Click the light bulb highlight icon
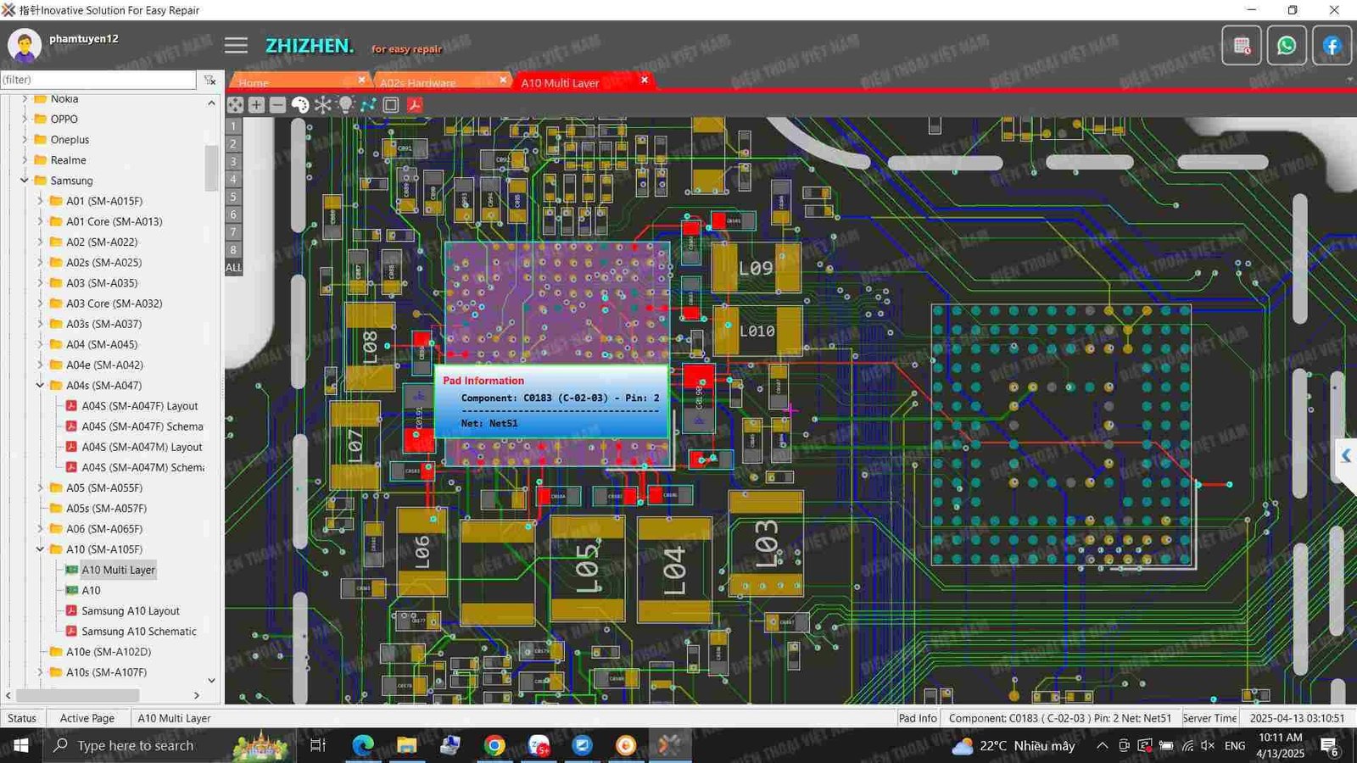The width and height of the screenshot is (1357, 763). pos(345,105)
